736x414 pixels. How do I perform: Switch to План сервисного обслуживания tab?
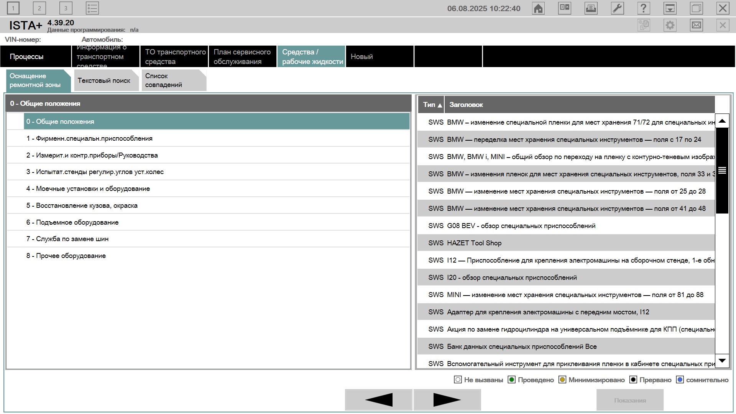click(243, 56)
